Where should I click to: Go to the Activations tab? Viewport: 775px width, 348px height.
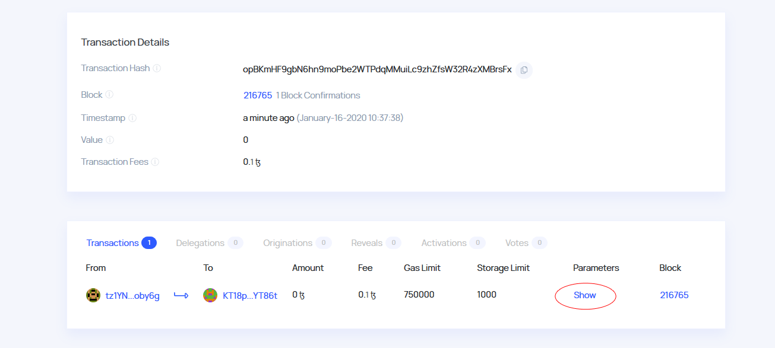444,243
